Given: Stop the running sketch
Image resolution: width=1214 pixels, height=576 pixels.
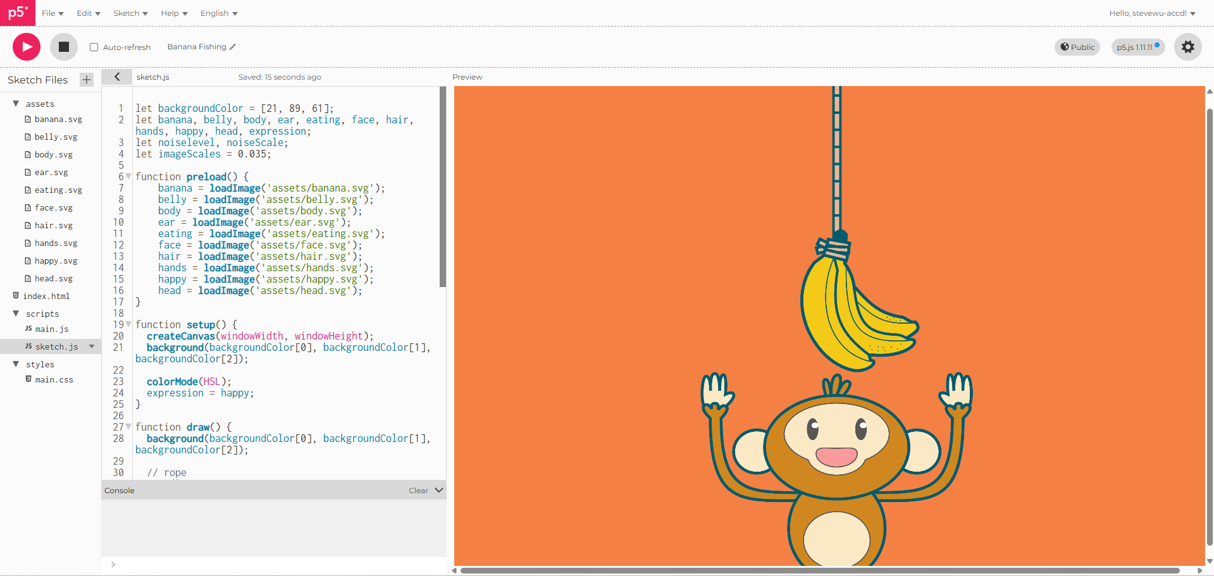Looking at the screenshot, I should coord(64,47).
